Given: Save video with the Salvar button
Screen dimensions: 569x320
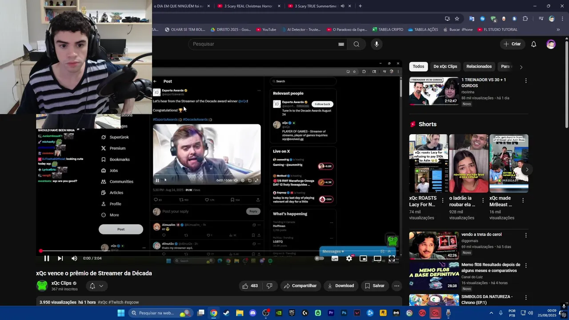Looking at the screenshot, I should click(x=375, y=286).
